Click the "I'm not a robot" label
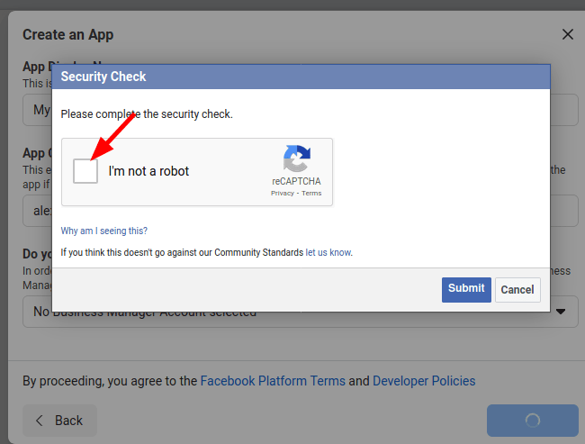Image resolution: width=585 pixels, height=444 pixels. [148, 171]
